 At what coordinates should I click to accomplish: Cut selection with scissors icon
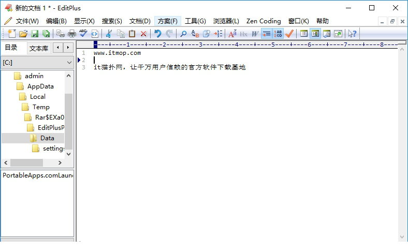[109, 34]
